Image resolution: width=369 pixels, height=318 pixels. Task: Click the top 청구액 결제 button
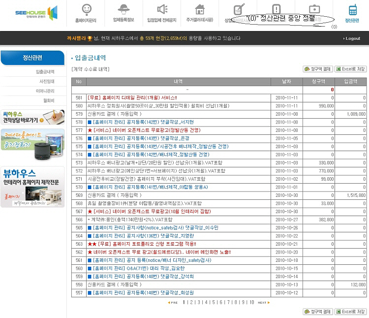tap(318, 69)
